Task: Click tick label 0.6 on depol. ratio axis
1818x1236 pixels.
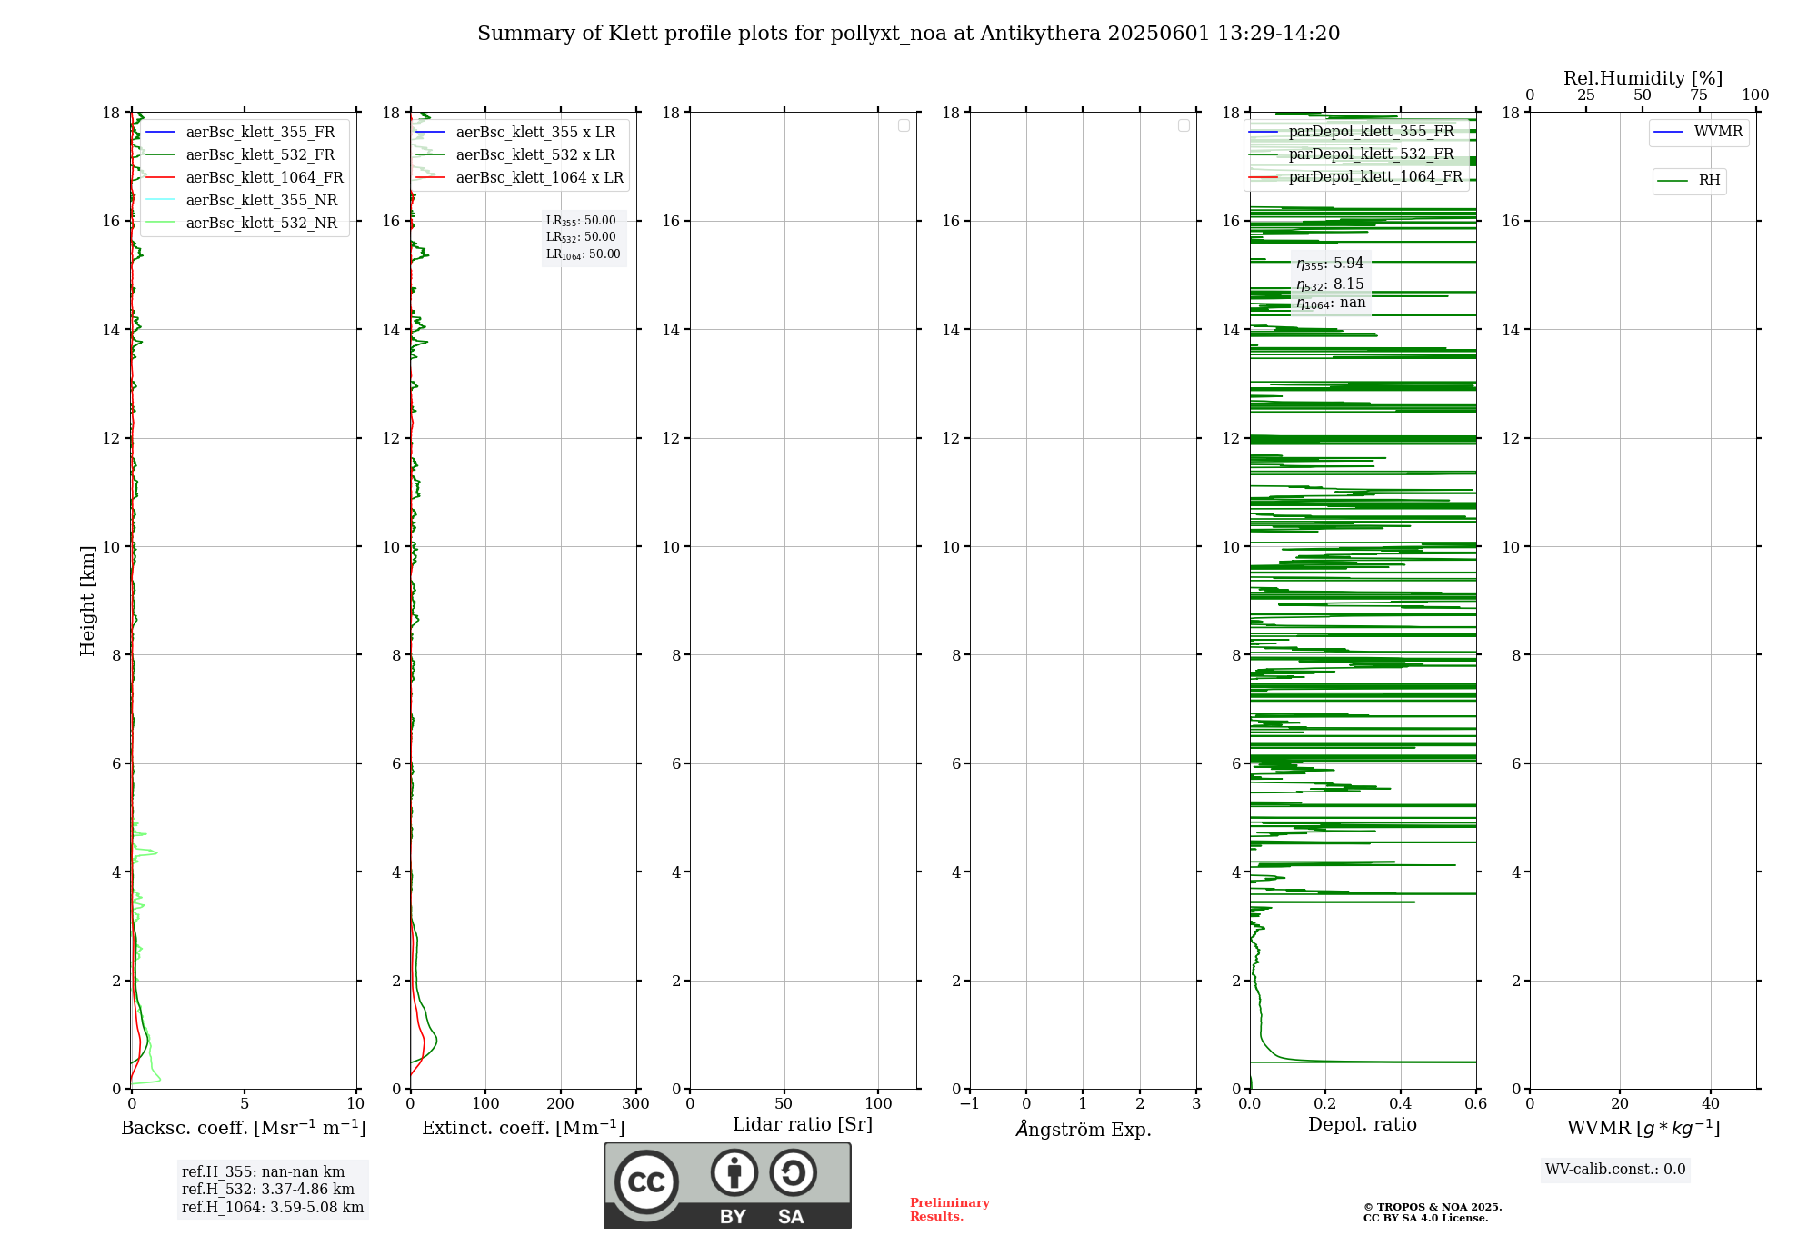Action: coord(1475,1104)
